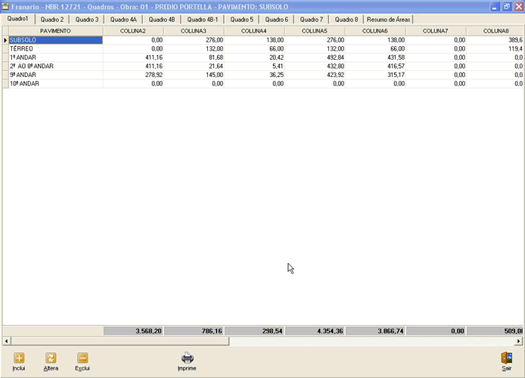Select the TÉRREO row
This screenshot has height=378, width=525.
click(262, 49)
